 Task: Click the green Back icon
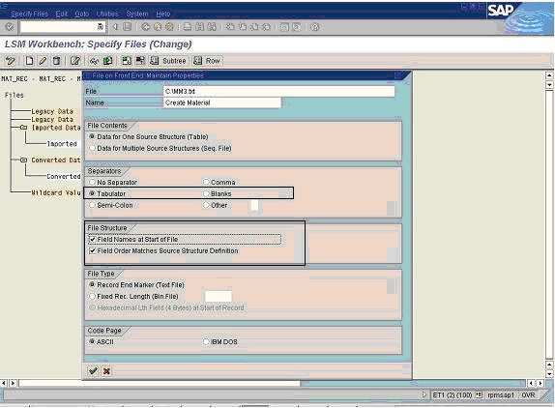[145, 26]
